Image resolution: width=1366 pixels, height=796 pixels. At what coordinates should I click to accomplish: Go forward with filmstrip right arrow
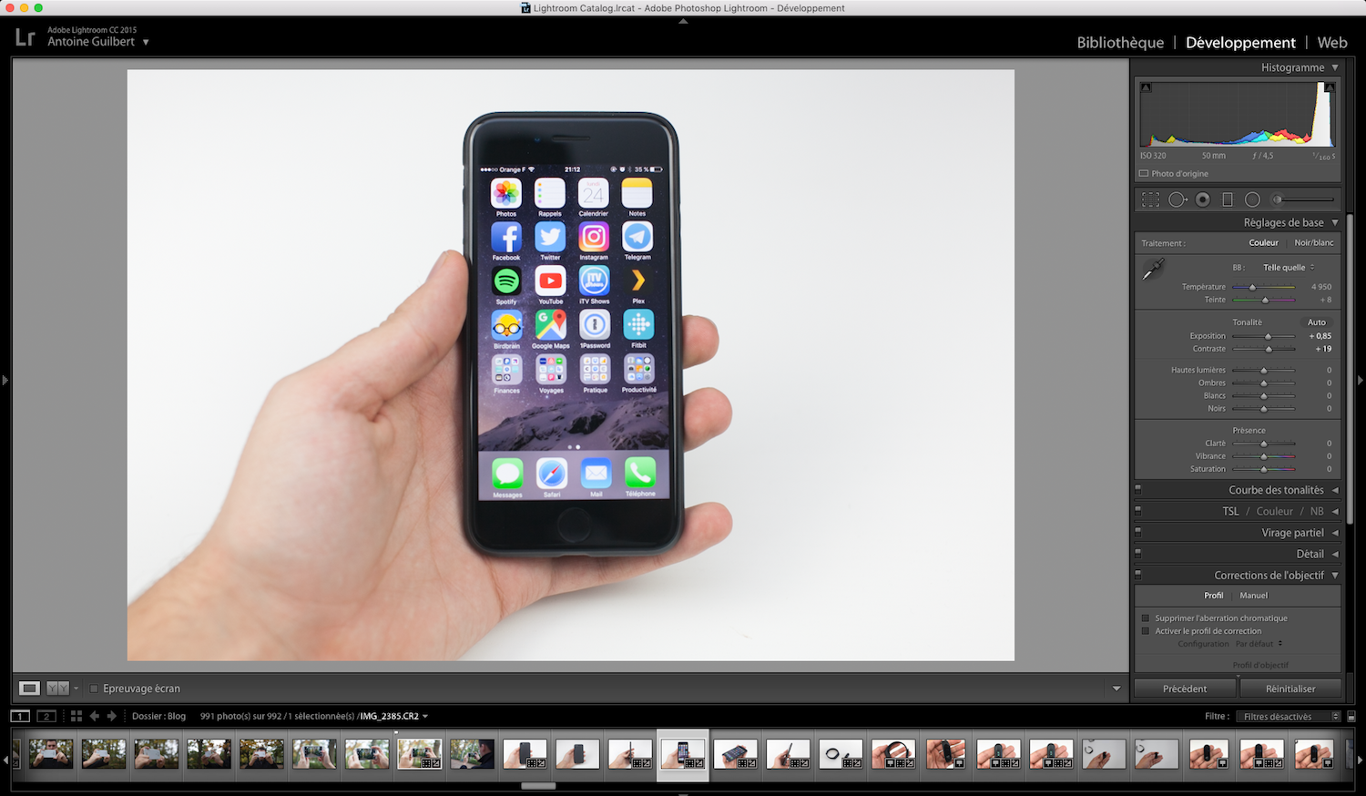pyautogui.click(x=112, y=716)
